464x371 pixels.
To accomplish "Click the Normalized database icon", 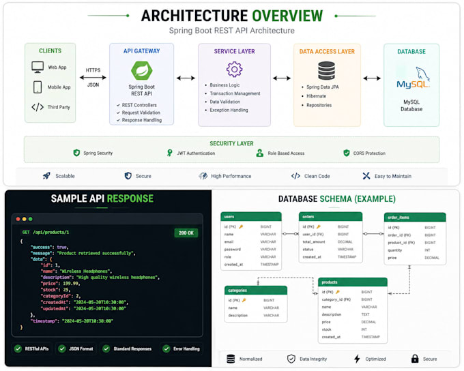I will coord(231,359).
